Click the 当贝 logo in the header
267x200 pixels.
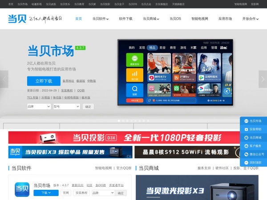pos(17,19)
